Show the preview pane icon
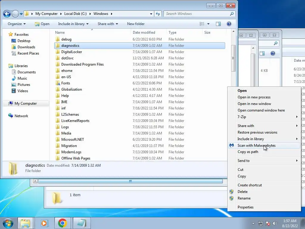Viewport: 305px width, 229px height. [218, 24]
